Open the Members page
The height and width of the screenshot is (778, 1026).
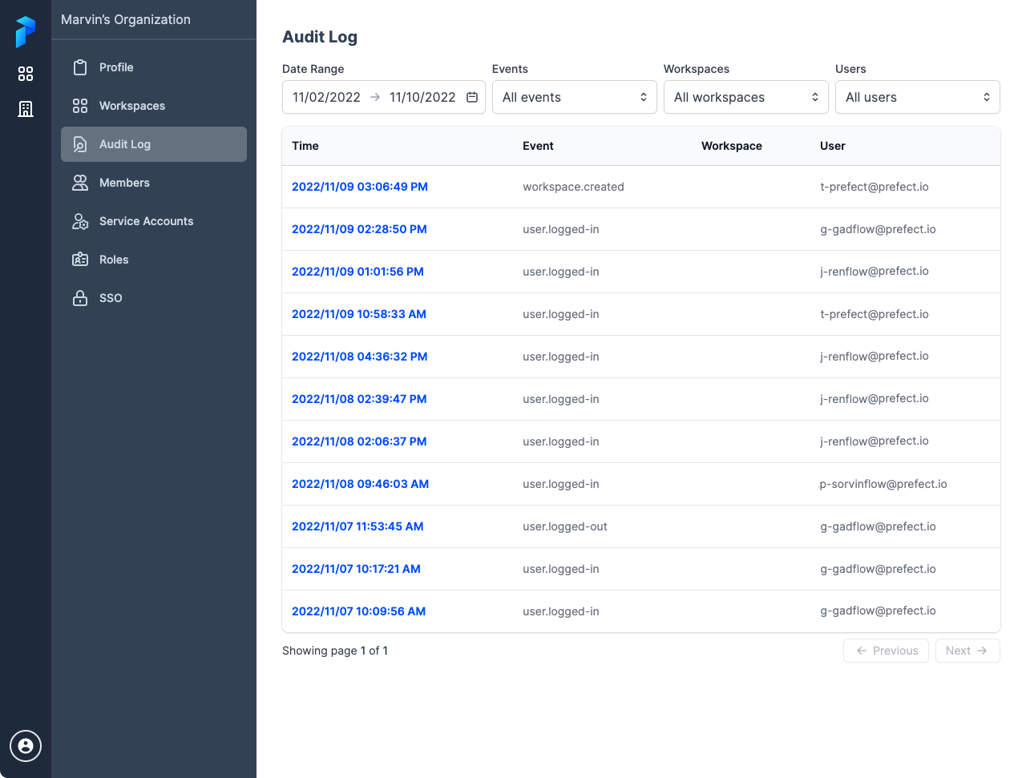tap(154, 183)
